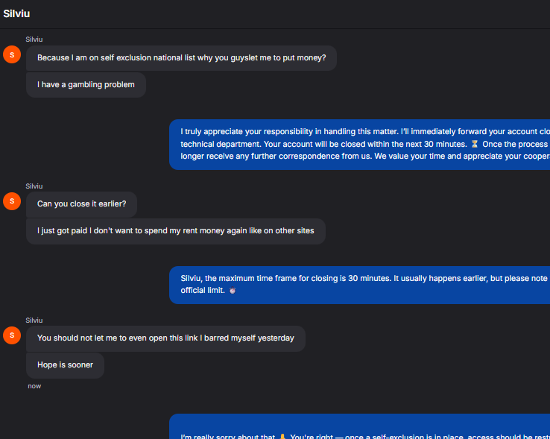Screen dimensions: 550x439
Task: Click the orange avatar beside the self exclusion message
Action: pos(12,54)
